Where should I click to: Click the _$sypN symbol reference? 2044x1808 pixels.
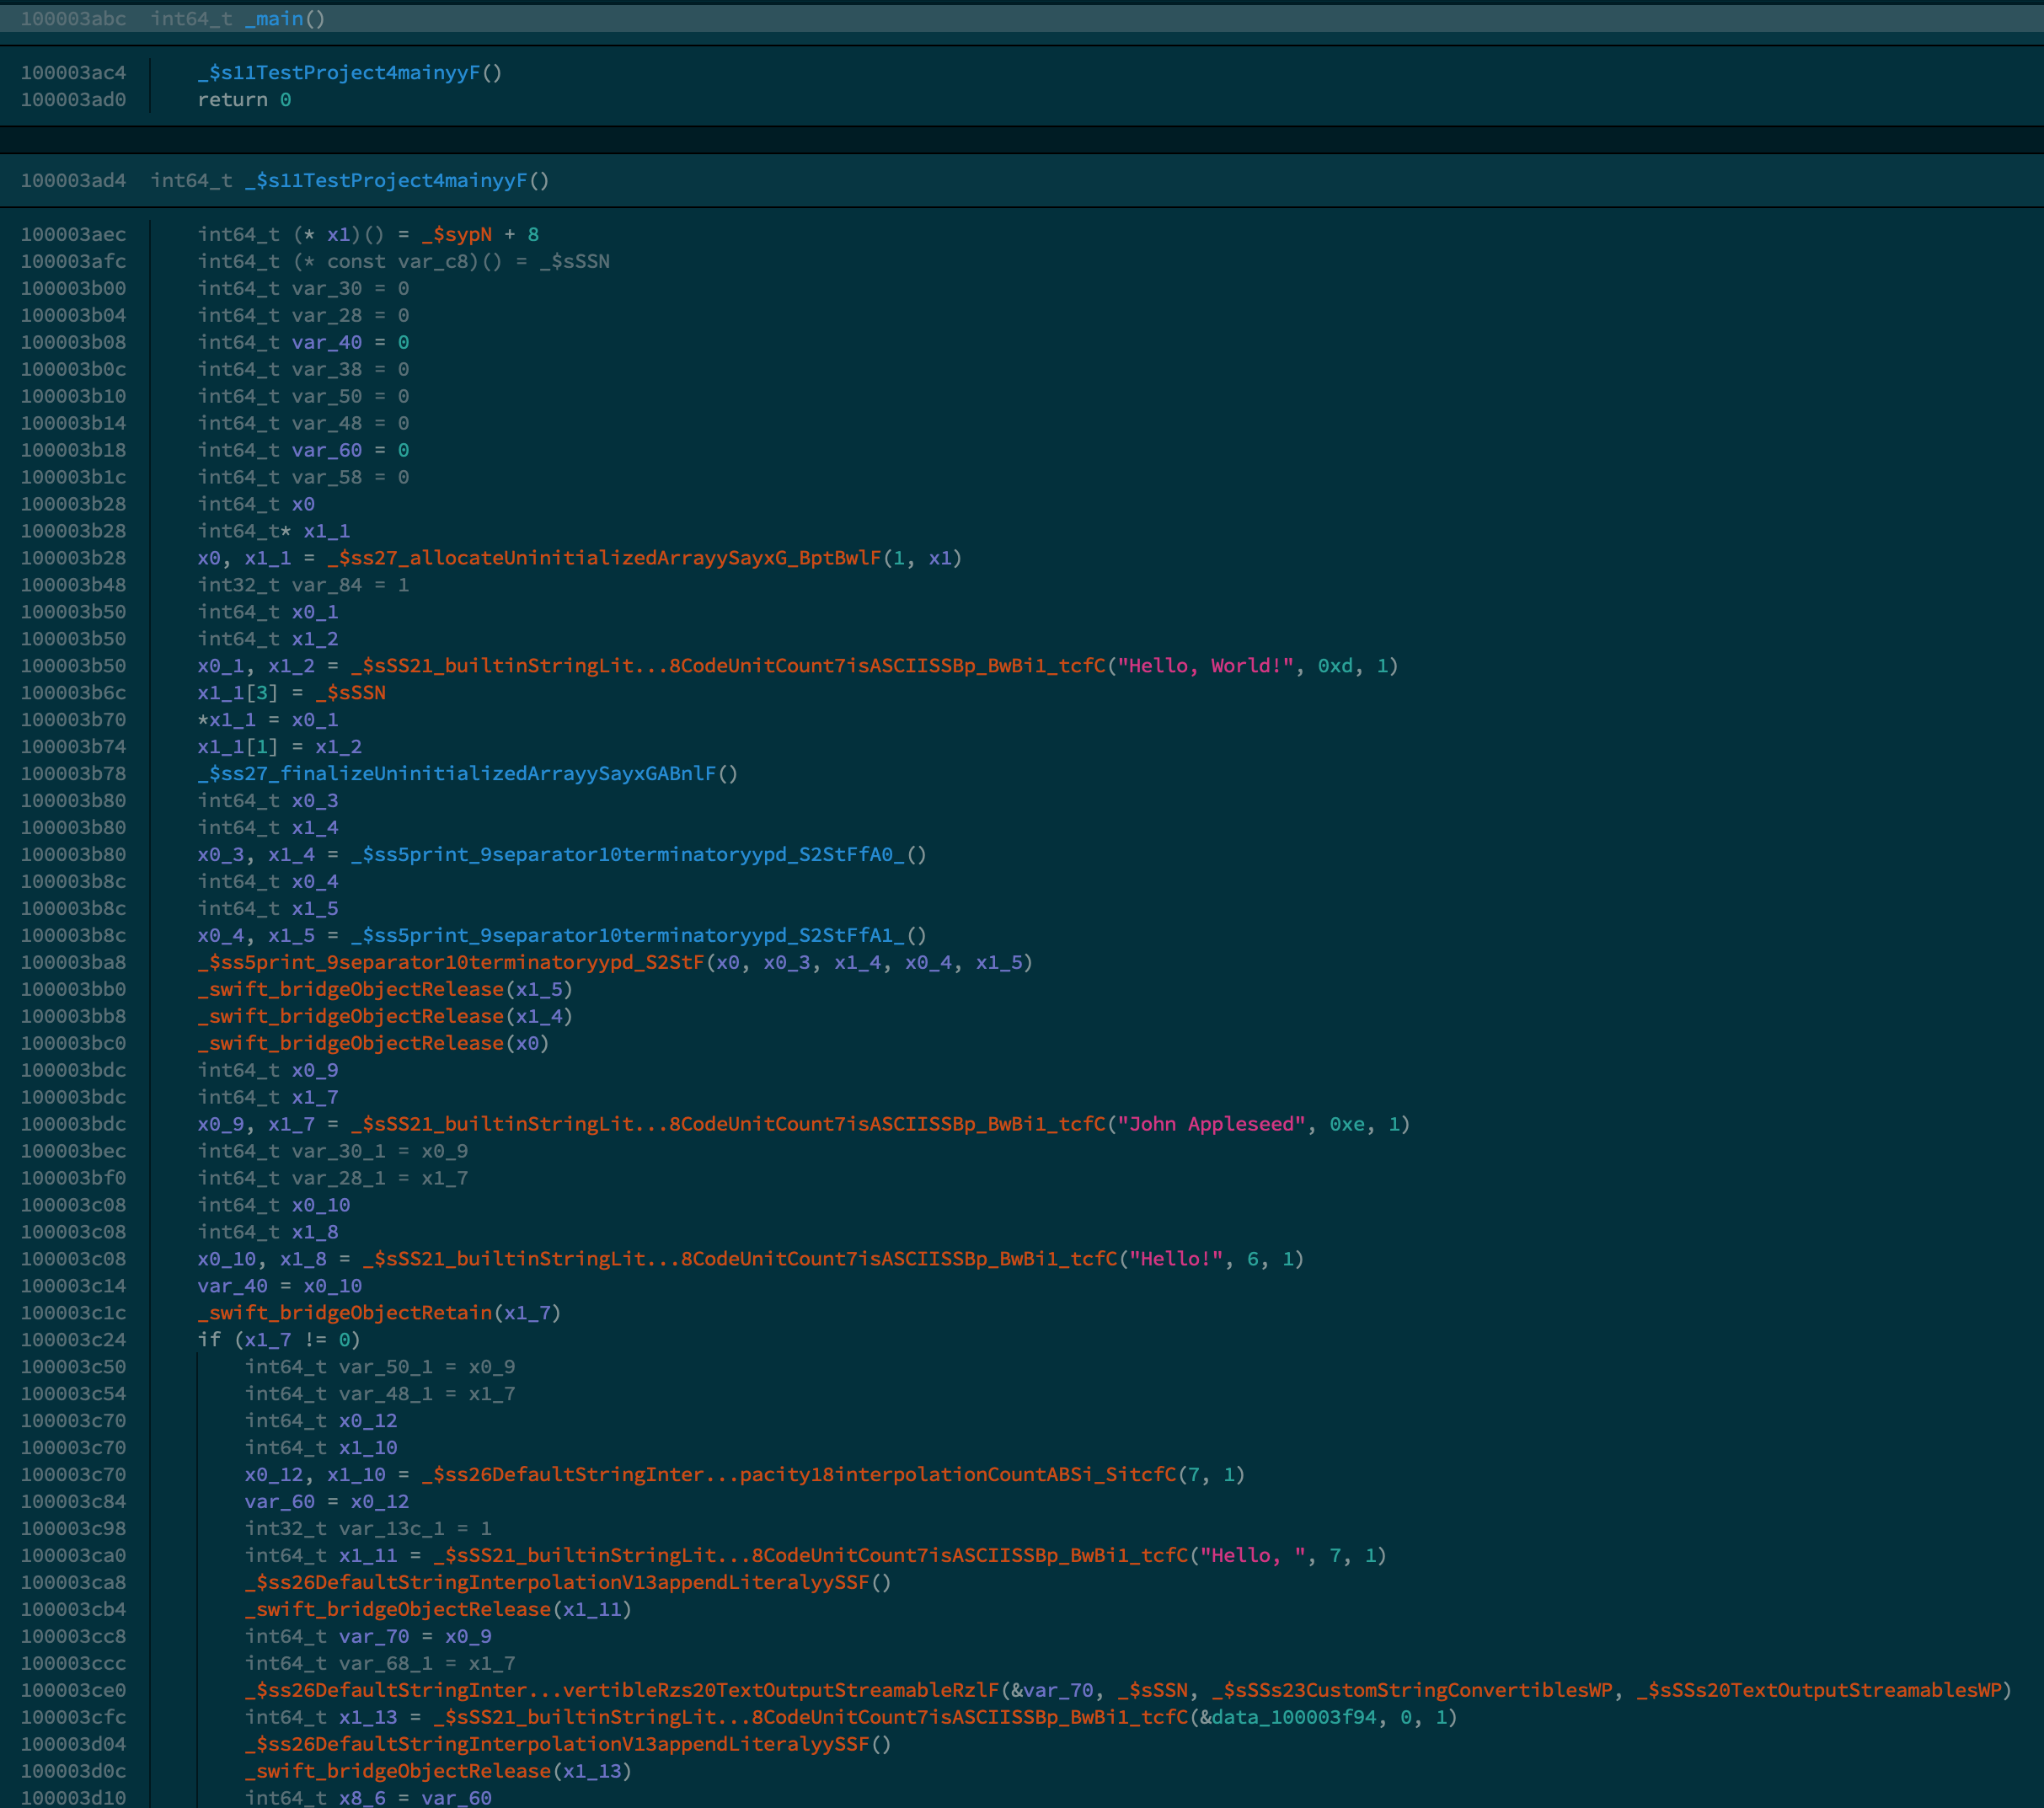pos(456,235)
